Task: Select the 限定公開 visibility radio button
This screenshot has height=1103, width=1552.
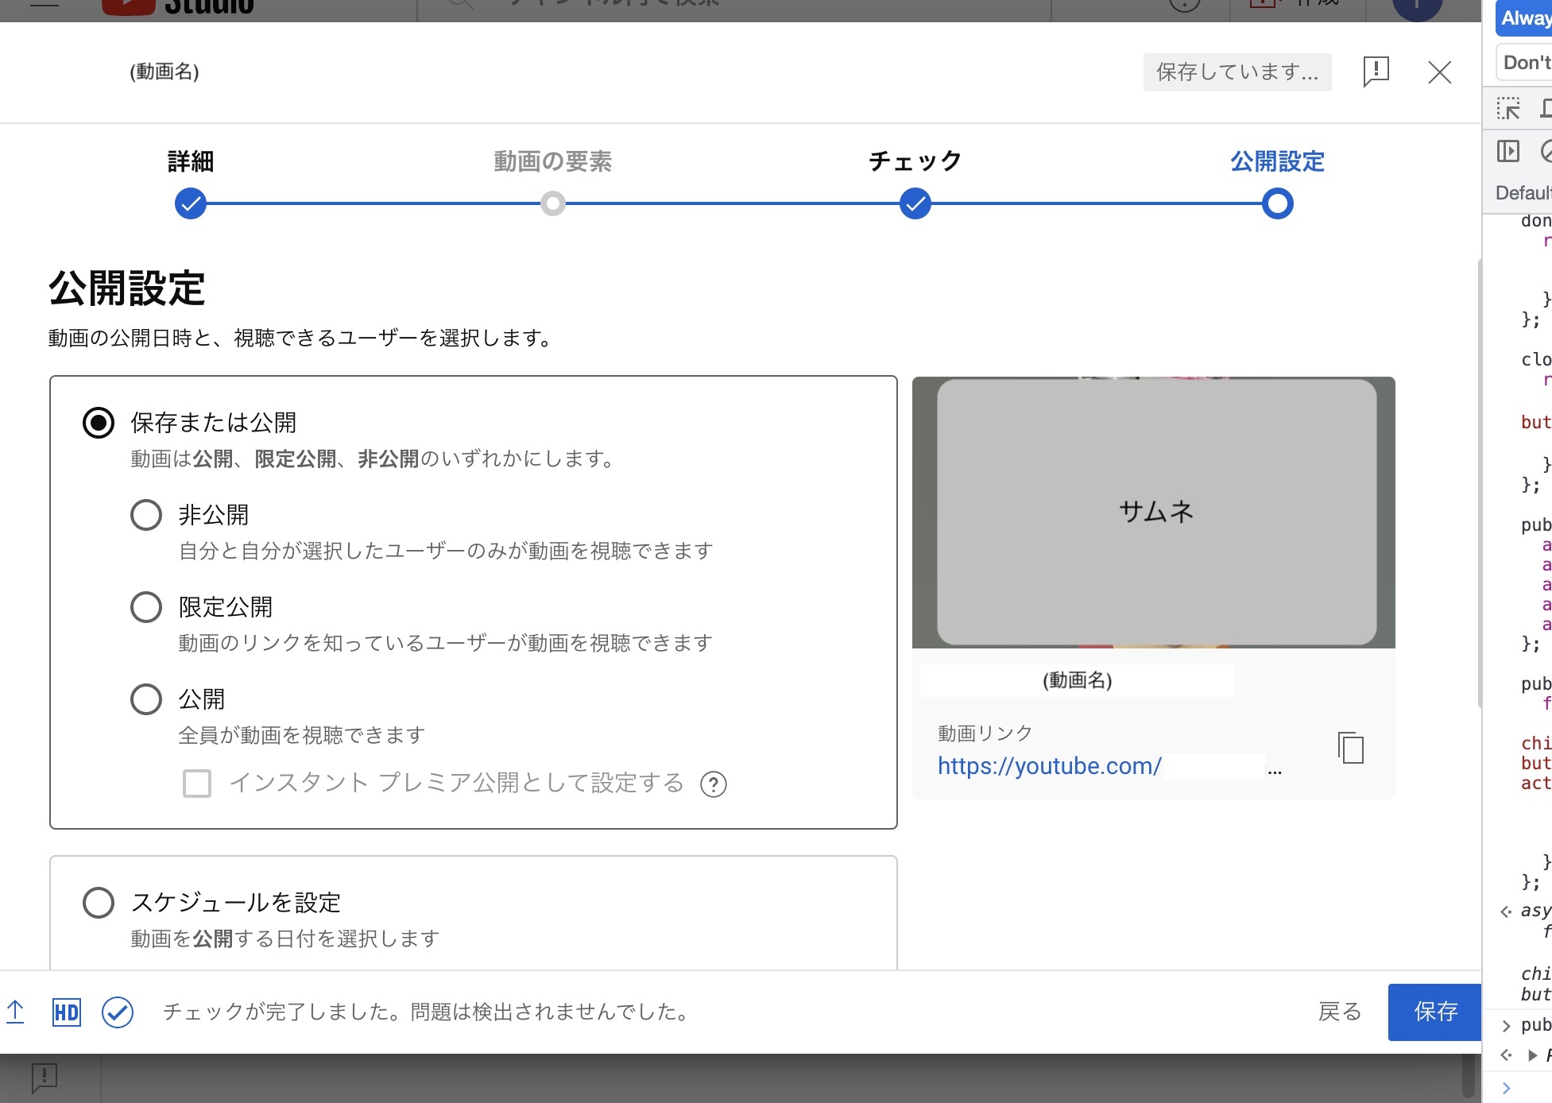Action: pos(146,606)
